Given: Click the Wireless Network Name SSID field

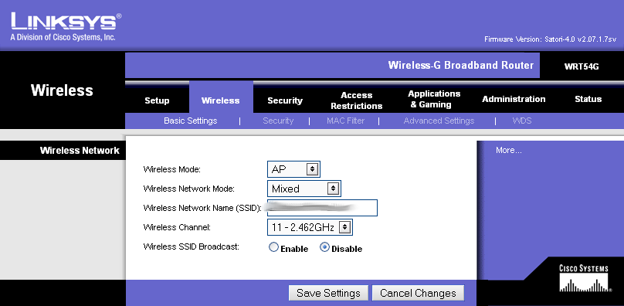Looking at the screenshot, I should click(322, 208).
